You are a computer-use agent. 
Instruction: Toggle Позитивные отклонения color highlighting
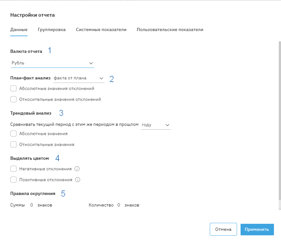[13, 180]
